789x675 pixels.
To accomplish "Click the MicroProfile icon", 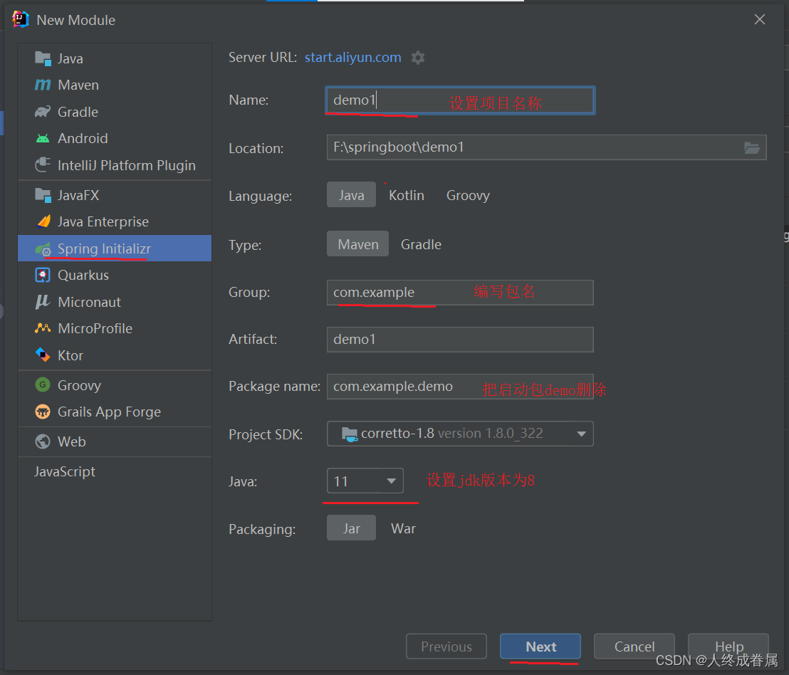I will click(x=43, y=328).
